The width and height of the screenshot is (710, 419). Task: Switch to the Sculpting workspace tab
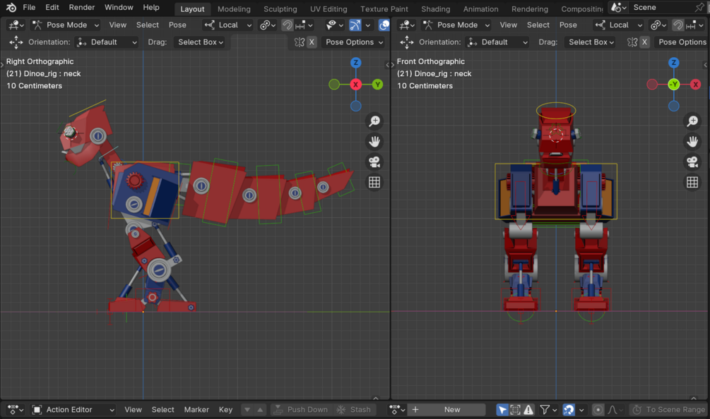pyautogui.click(x=280, y=8)
